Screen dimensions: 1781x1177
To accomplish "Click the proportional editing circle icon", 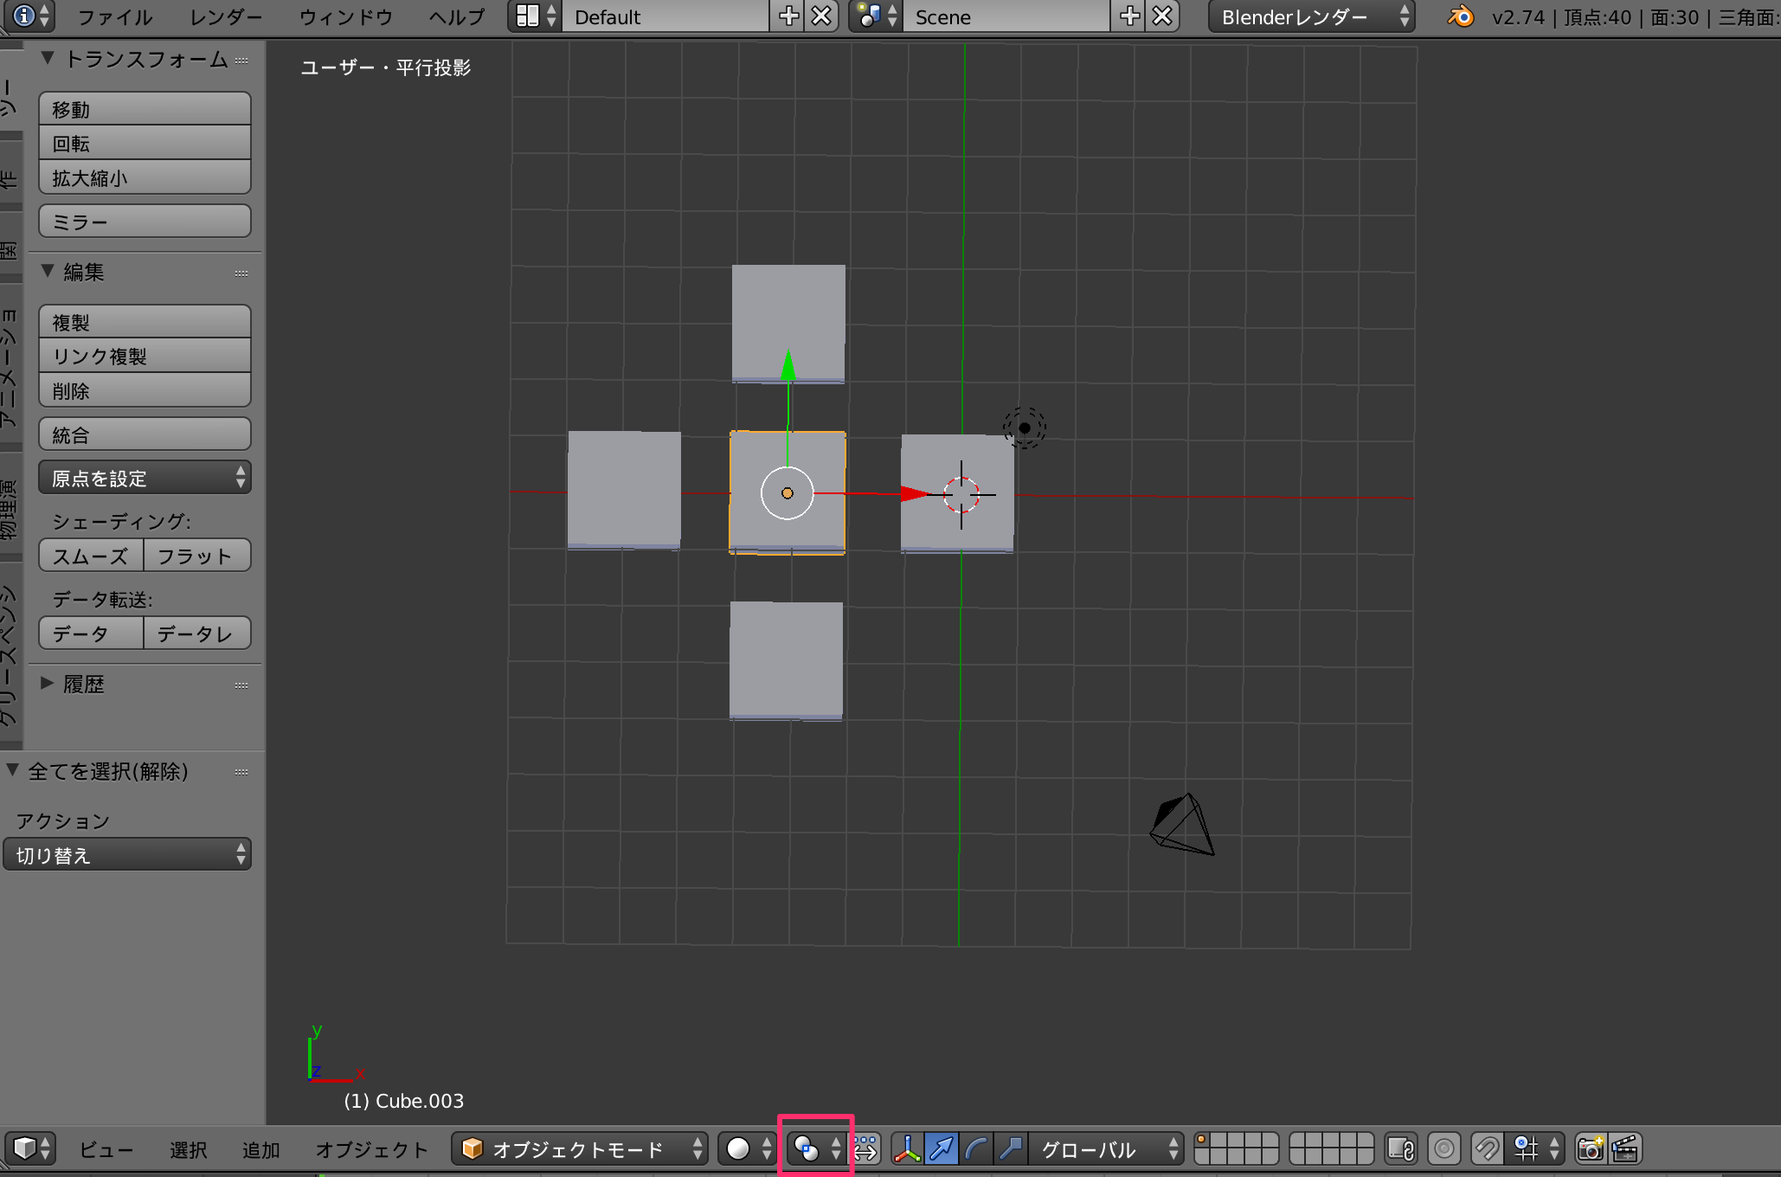I will click(1443, 1148).
